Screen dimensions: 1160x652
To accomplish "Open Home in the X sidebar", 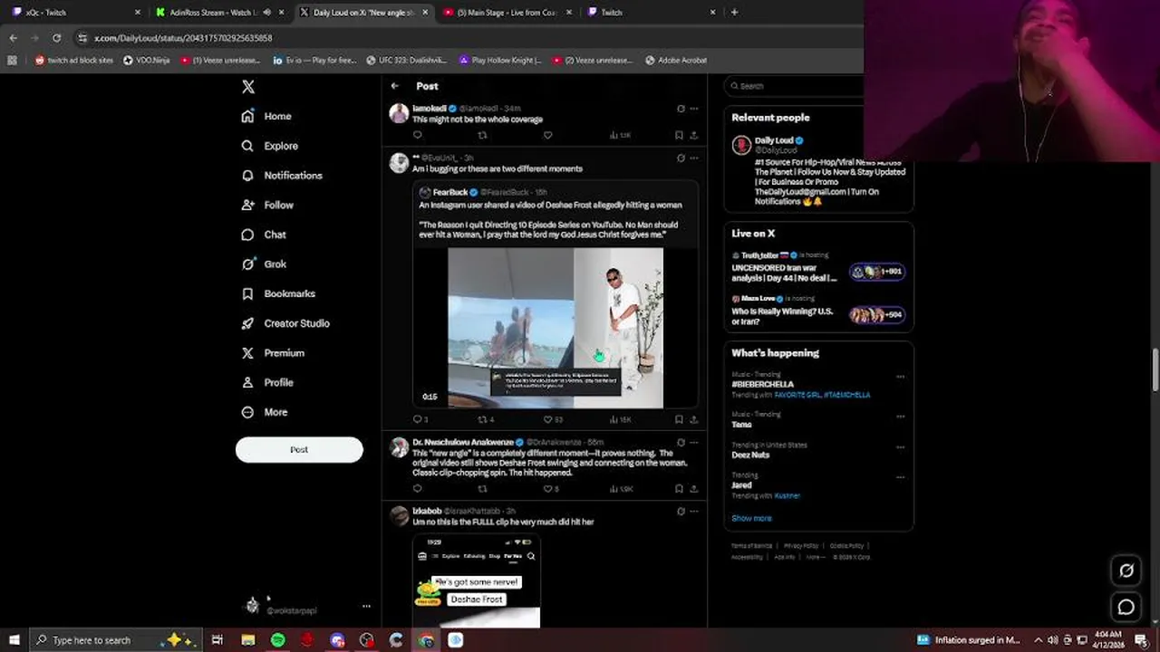I will tap(266, 116).
